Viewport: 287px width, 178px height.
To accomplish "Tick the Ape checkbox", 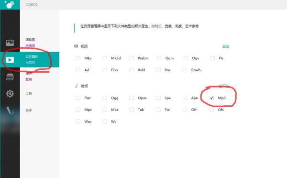I will pyautogui.click(x=185, y=98).
